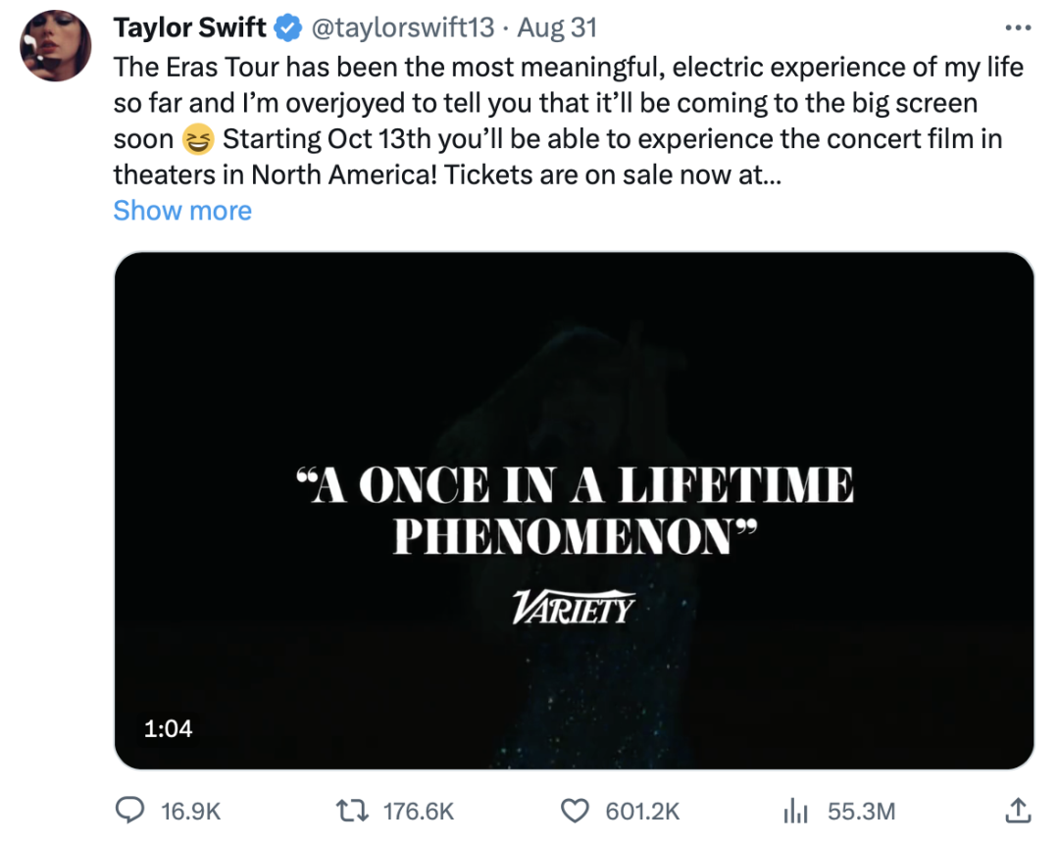Click the 601.2K likes count
Viewport: 1059px width, 842px height.
click(x=642, y=812)
